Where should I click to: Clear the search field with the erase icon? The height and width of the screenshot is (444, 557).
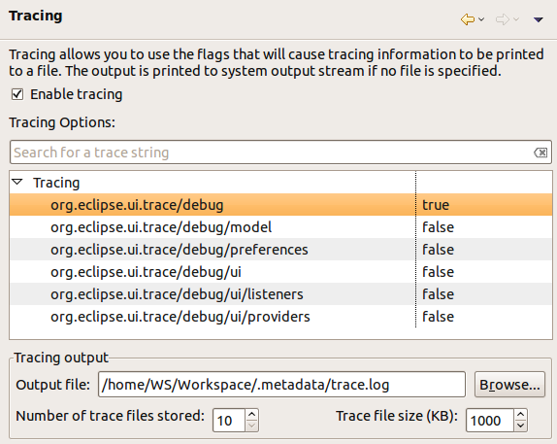pos(541,153)
